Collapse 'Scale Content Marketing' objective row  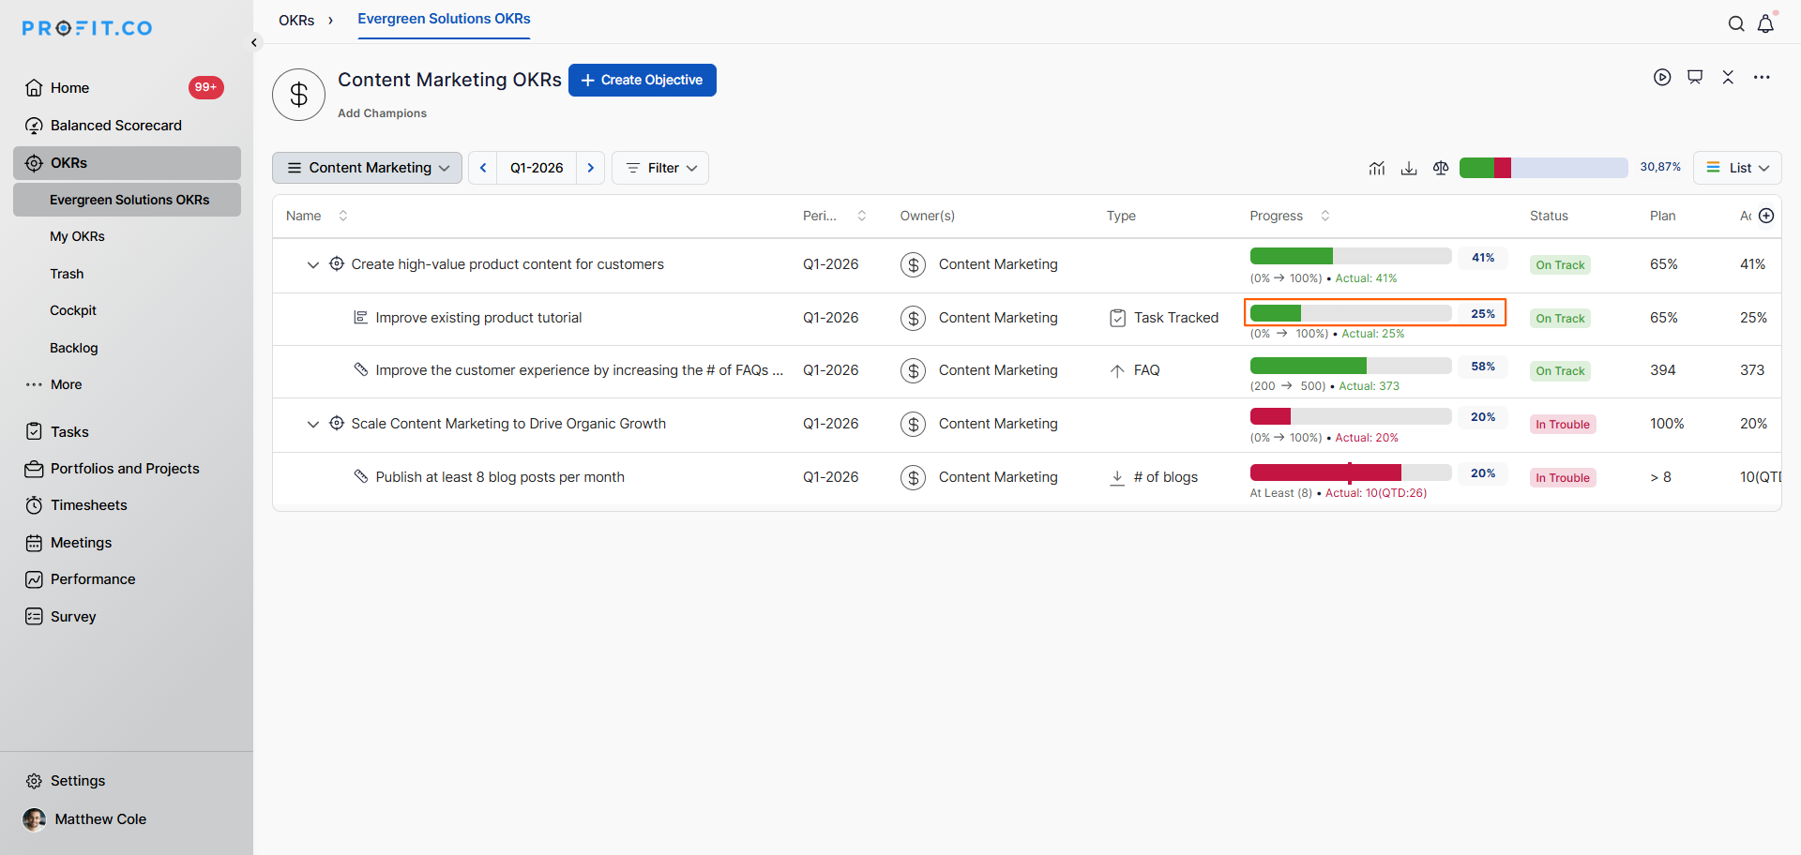tap(313, 425)
